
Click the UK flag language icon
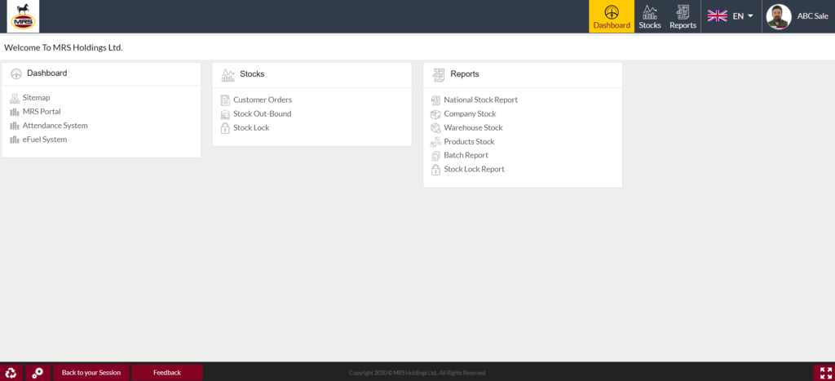(x=717, y=16)
